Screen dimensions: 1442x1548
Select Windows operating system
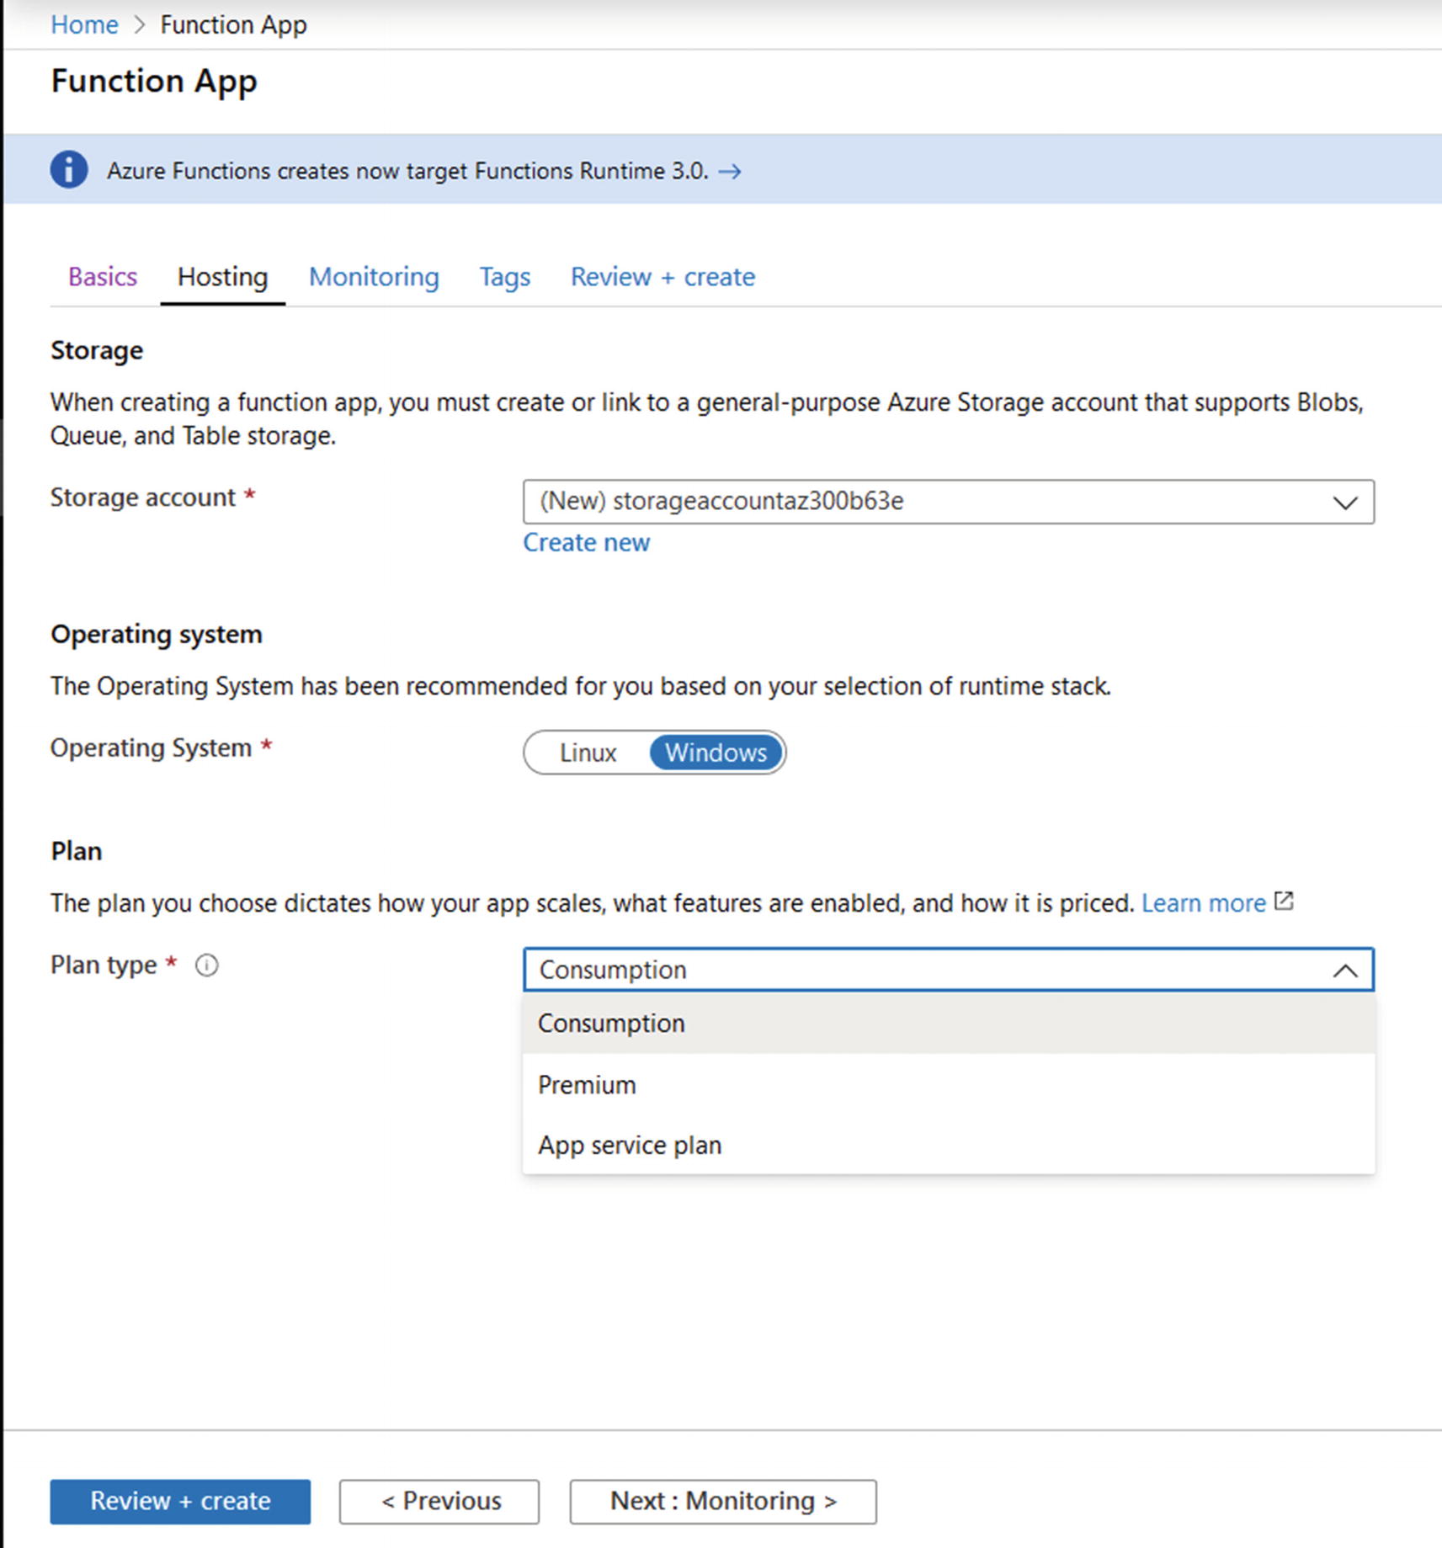click(x=716, y=753)
